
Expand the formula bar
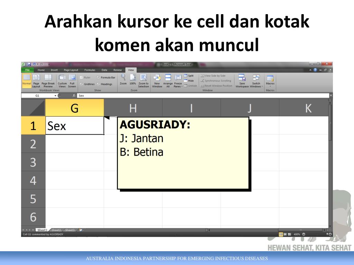pyautogui.click(x=331, y=96)
